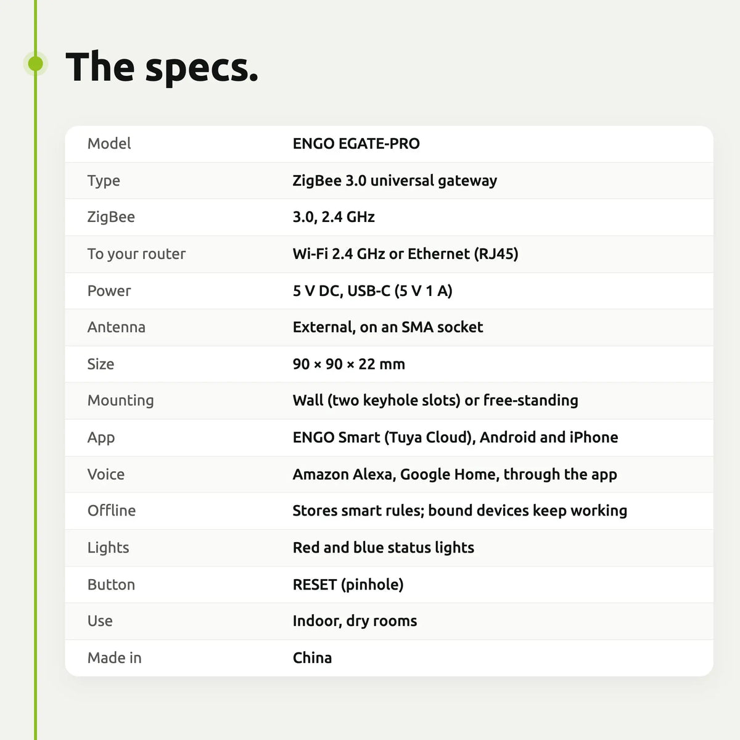Click 'Red and blue status lights' value
Image resolution: width=740 pixels, height=740 pixels.
(x=383, y=548)
